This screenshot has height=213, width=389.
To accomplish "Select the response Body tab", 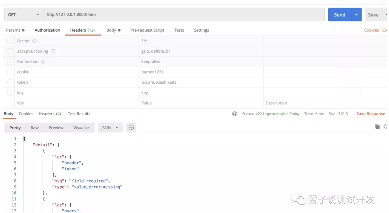I will pos(9,114).
